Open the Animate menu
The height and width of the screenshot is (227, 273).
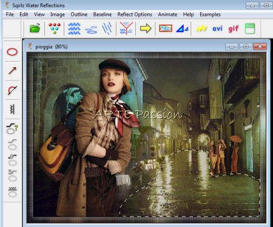pos(167,15)
